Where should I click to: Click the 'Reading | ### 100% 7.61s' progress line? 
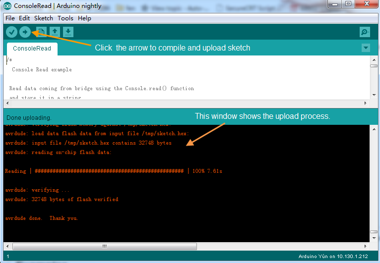(x=114, y=171)
